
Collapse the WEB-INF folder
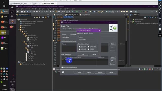click(x=25, y=48)
